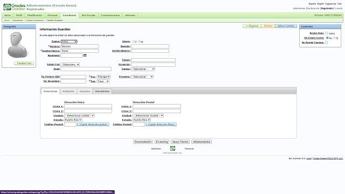Open Ciudad dropdown under Dirección Postal
The height and width of the screenshot is (194, 345).
[148, 115]
